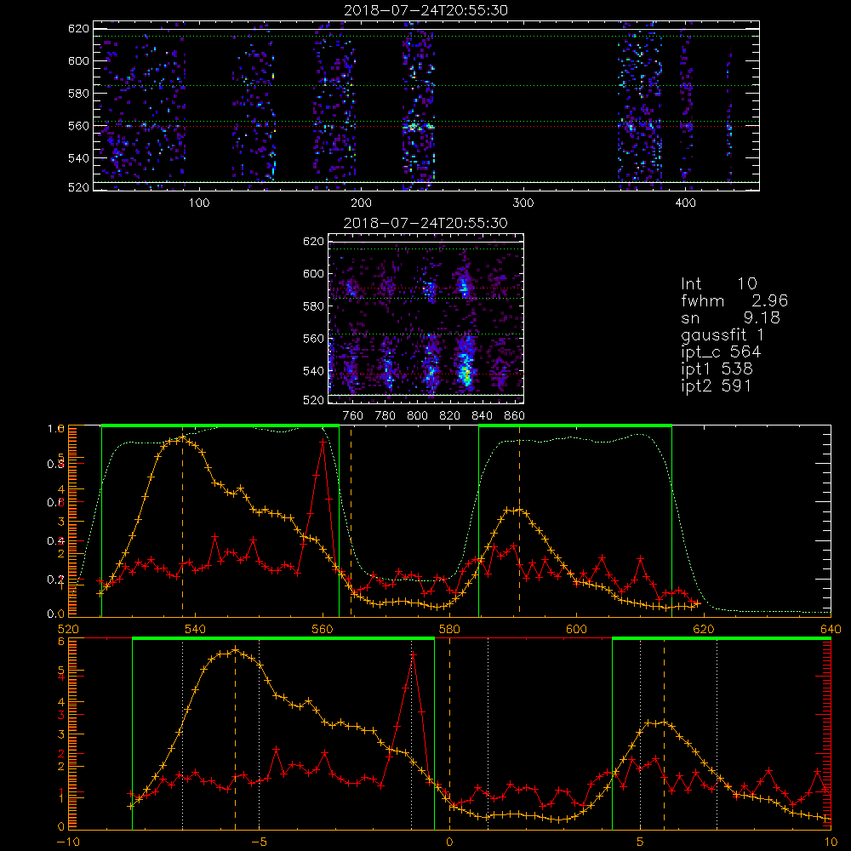Viewport: 851px width, 851px height.
Task: Click x-axis label 640 on third plot
Action: pos(831,630)
